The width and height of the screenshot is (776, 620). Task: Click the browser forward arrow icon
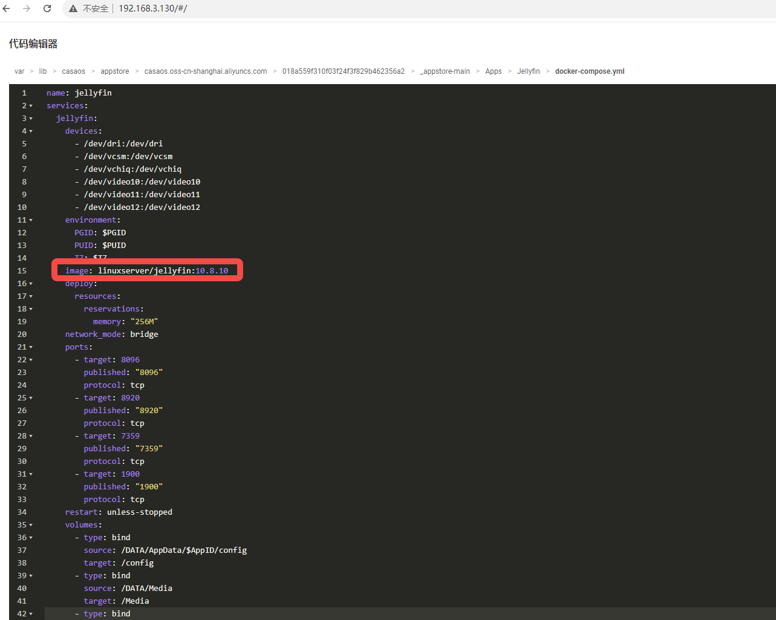tap(26, 8)
